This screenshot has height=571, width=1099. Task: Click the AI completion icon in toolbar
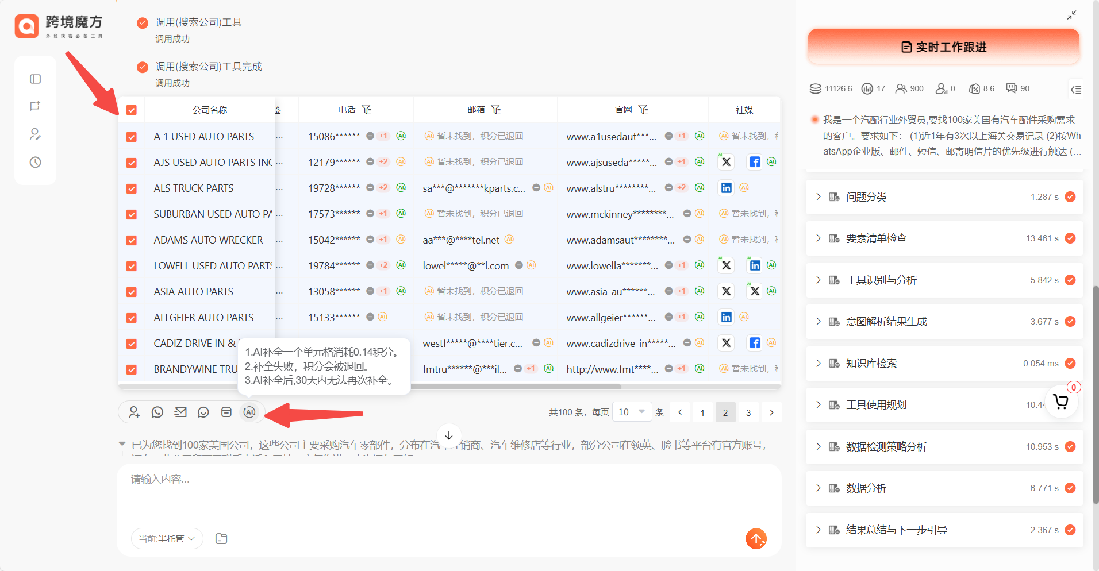tap(249, 412)
